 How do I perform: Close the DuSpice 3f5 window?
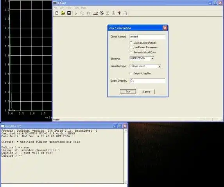[125, 126]
